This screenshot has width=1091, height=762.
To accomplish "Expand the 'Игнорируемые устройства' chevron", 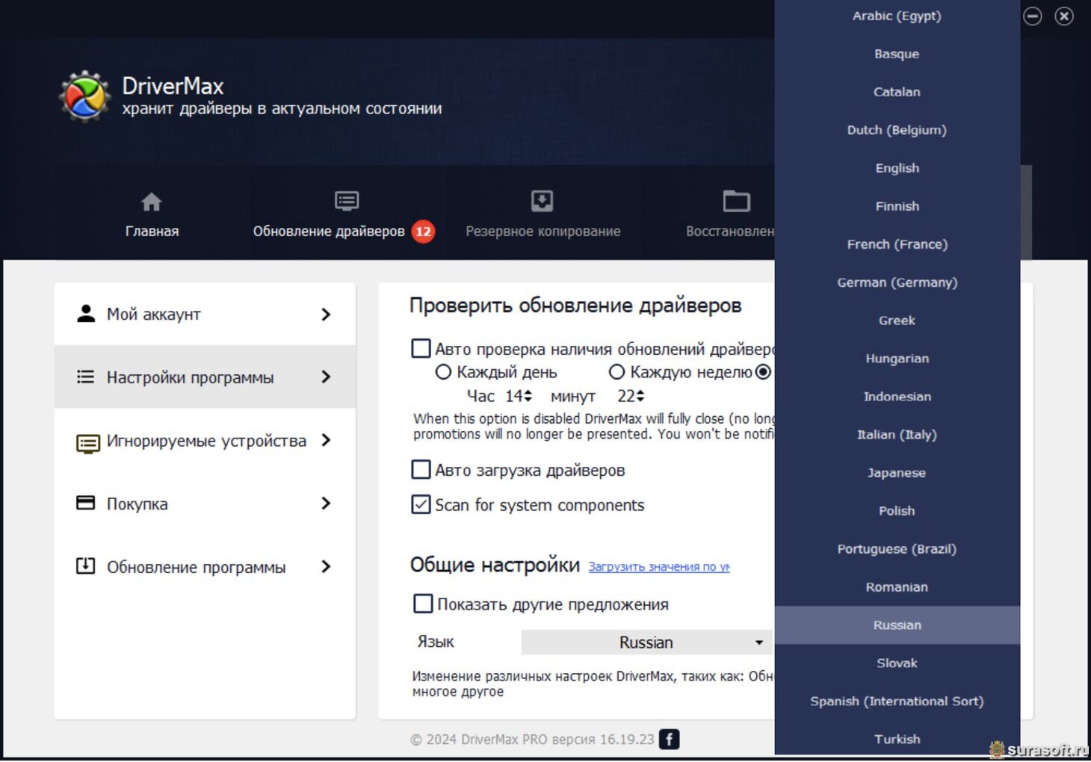I will coord(326,440).
